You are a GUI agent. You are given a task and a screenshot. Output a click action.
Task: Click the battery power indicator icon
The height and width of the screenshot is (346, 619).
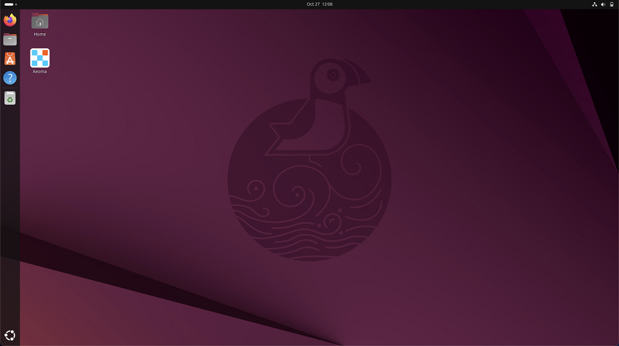coord(612,4)
